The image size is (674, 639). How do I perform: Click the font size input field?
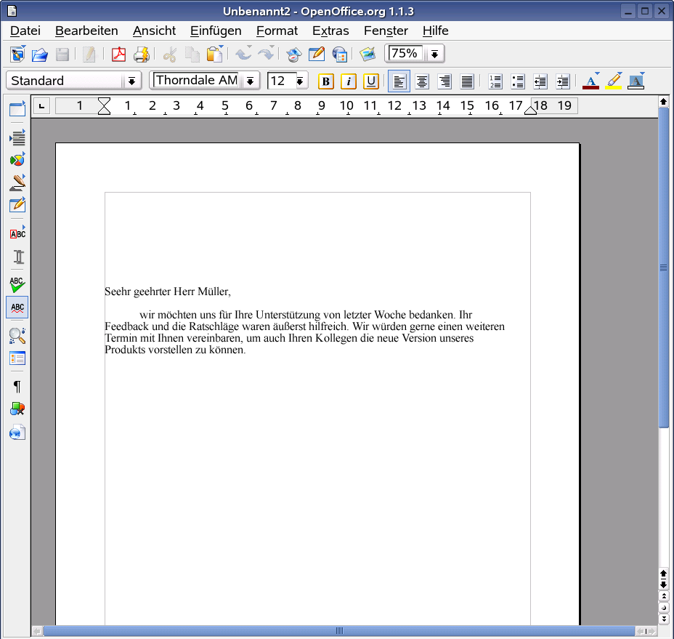(x=280, y=81)
